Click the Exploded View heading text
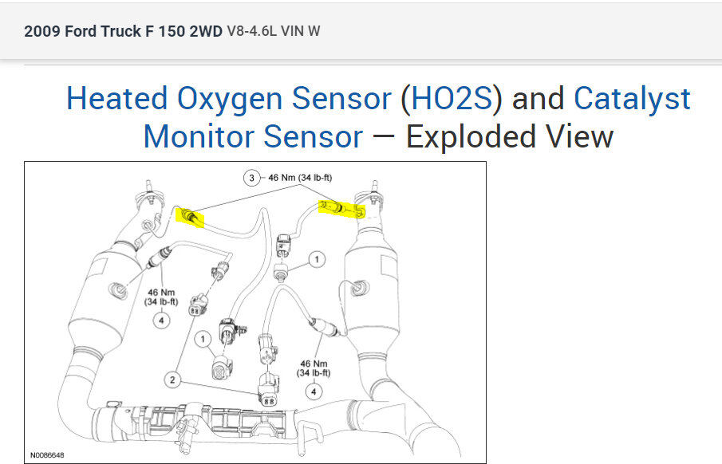The width and height of the screenshot is (722, 464). (509, 136)
